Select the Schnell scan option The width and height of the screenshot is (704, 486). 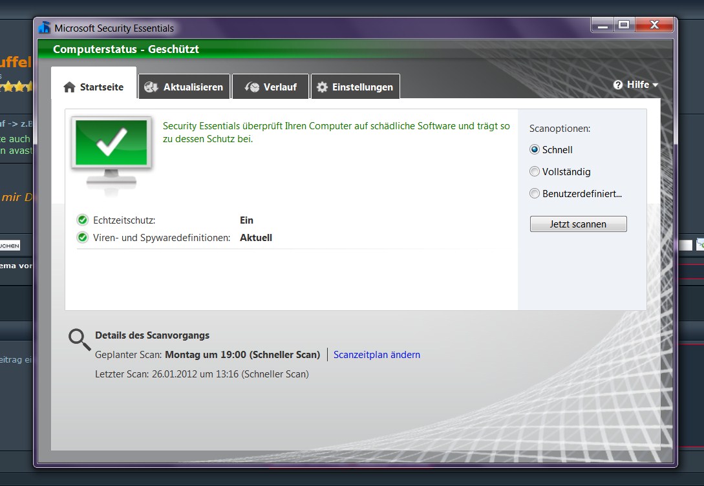click(535, 149)
